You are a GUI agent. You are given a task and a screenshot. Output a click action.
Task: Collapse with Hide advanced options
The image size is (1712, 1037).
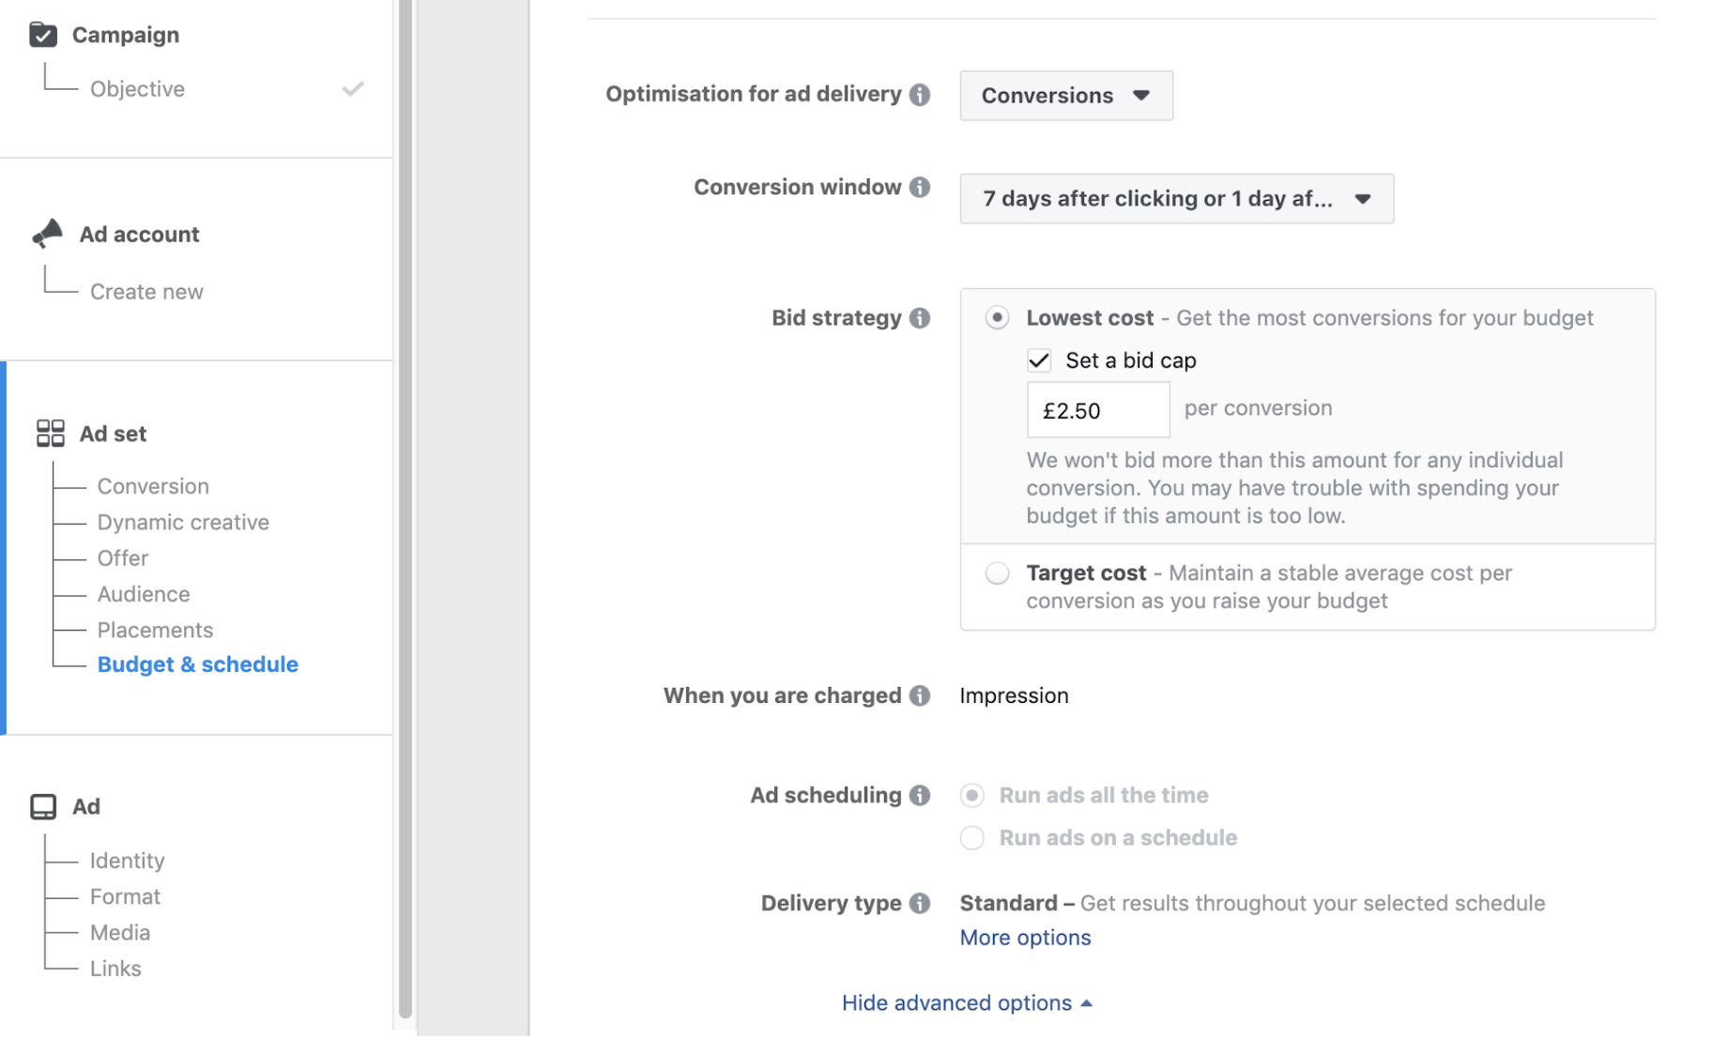coord(966,1002)
